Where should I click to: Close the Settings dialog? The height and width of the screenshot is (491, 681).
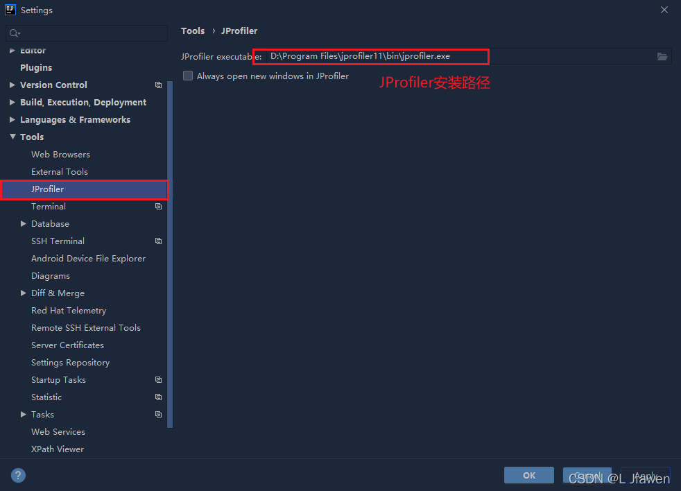[664, 10]
